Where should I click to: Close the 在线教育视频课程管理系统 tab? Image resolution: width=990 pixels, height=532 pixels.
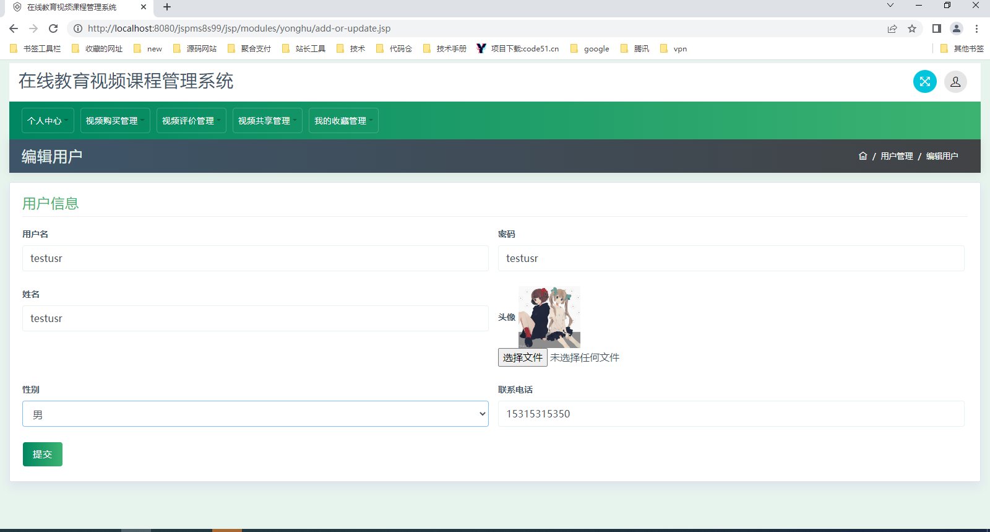(144, 7)
